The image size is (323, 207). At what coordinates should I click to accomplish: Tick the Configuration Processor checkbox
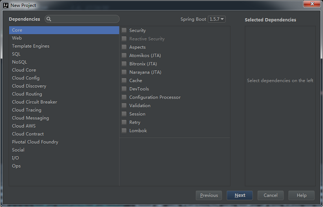coord(124,97)
